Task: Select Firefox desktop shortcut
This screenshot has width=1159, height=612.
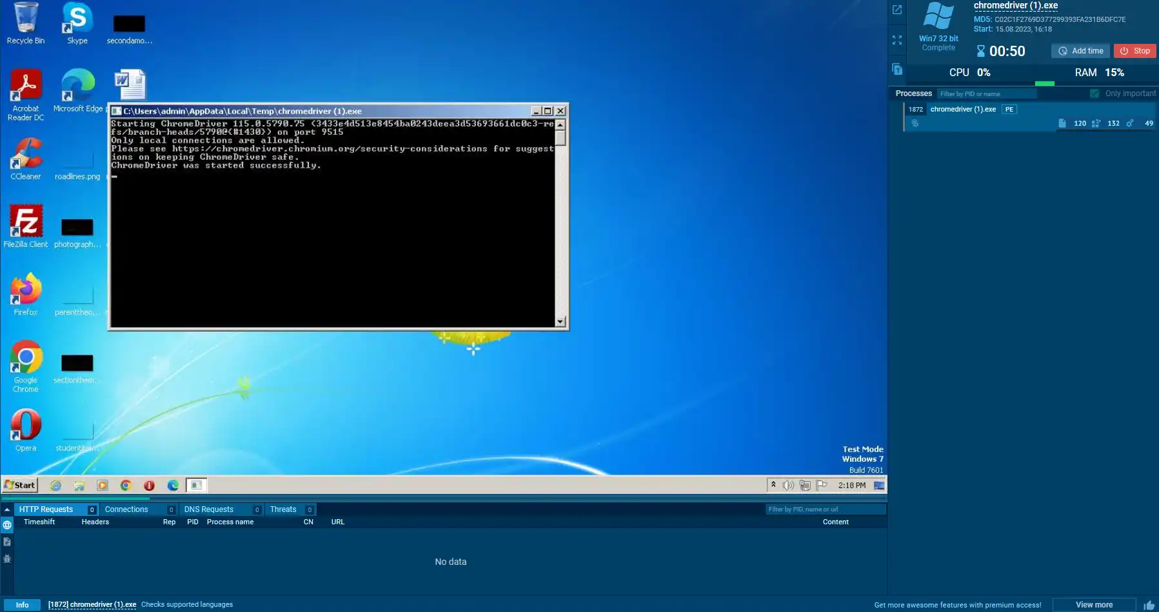Action: [x=26, y=295]
